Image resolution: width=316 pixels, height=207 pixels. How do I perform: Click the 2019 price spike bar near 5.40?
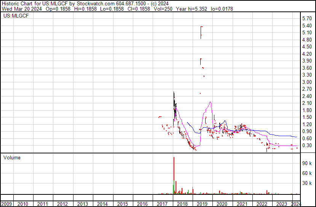click(x=201, y=32)
